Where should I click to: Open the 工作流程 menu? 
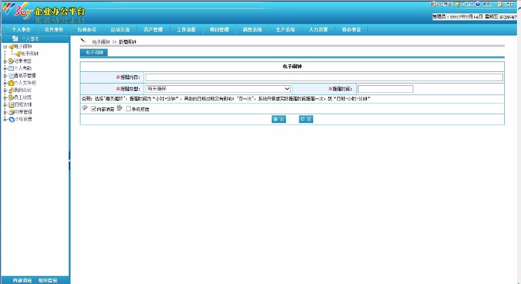(x=186, y=30)
